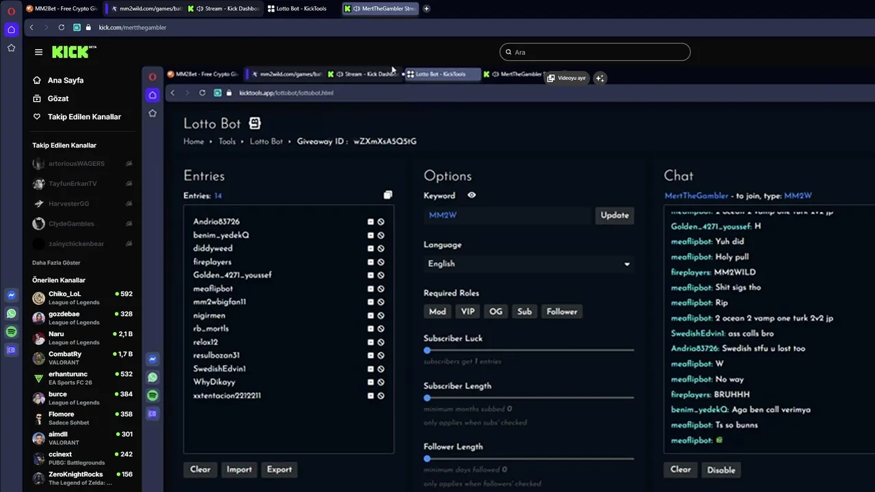Viewport: 875px width, 492px height.
Task: Click the Export button
Action: coord(279,469)
